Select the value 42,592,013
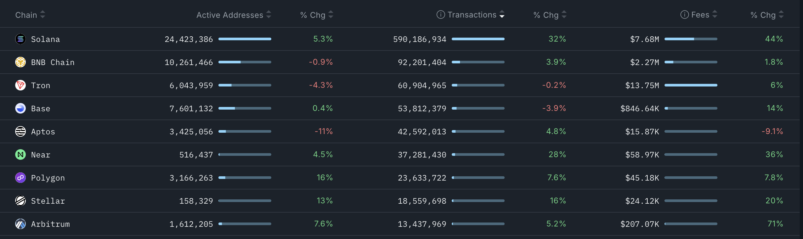The height and width of the screenshot is (239, 803). point(422,132)
